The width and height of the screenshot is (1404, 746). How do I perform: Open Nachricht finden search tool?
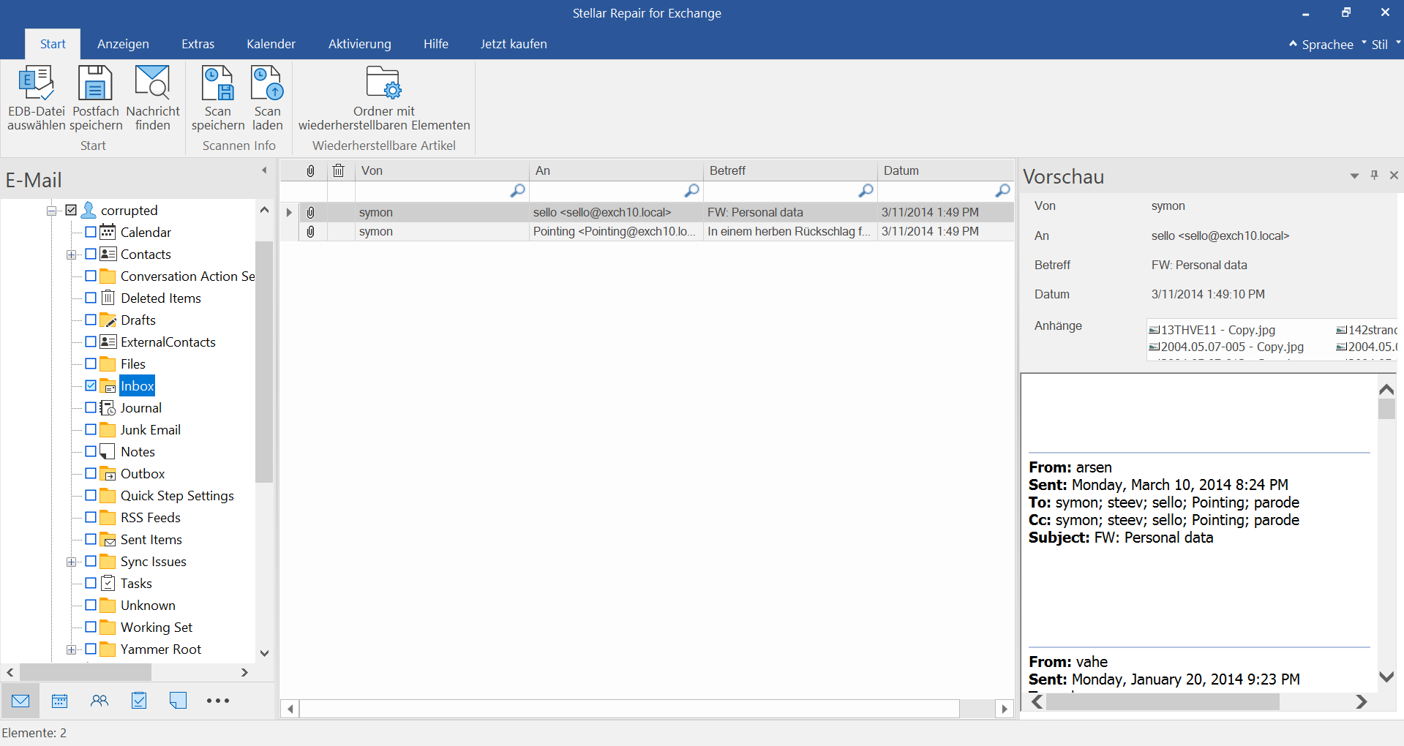(152, 97)
